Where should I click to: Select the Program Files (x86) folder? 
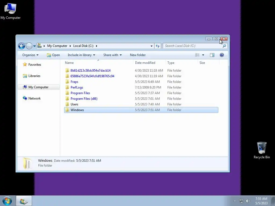tap(84, 99)
